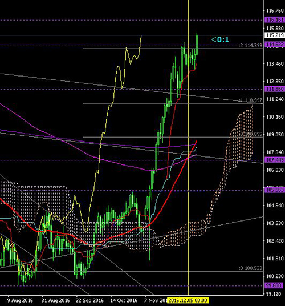The width and height of the screenshot is (285, 306).
Task: Click the t1 110.997 line label
Action: click(x=250, y=100)
